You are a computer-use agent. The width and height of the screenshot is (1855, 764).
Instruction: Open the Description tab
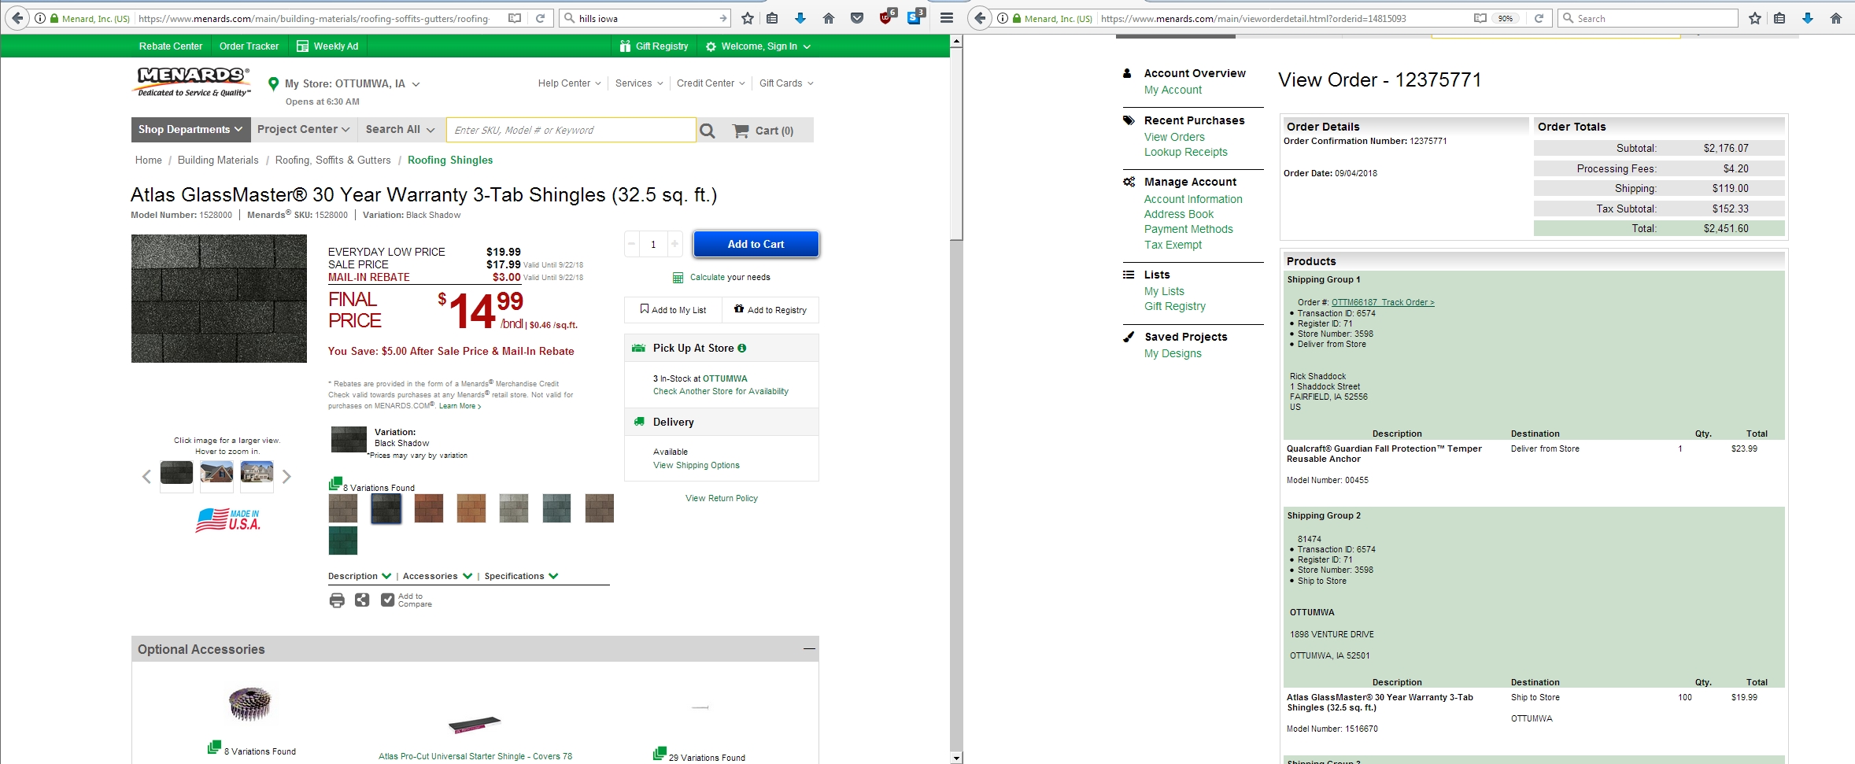pos(360,576)
